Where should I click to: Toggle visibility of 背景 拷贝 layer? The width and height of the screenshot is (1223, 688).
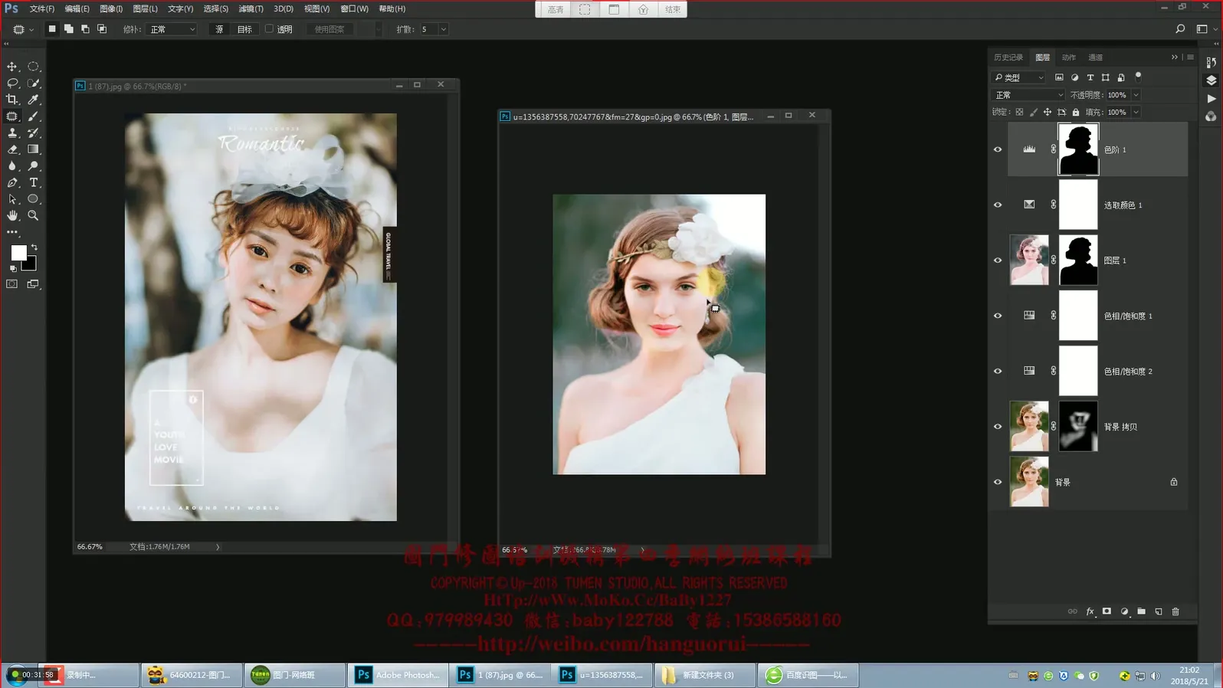(998, 427)
